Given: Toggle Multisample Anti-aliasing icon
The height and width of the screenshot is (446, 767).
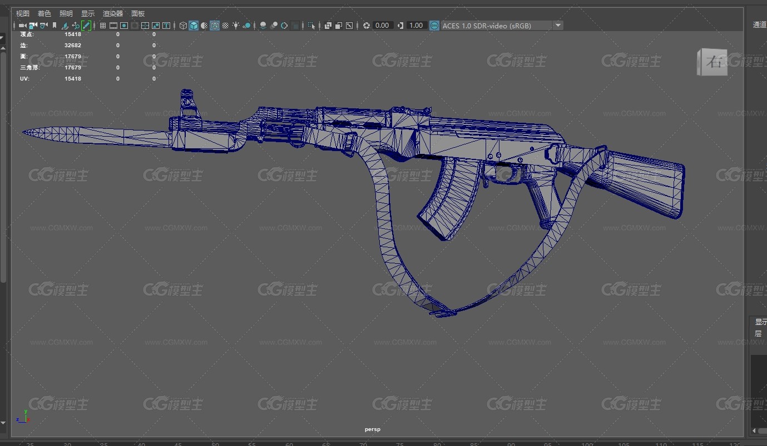Looking at the screenshot, I should pyautogui.click(x=284, y=26).
